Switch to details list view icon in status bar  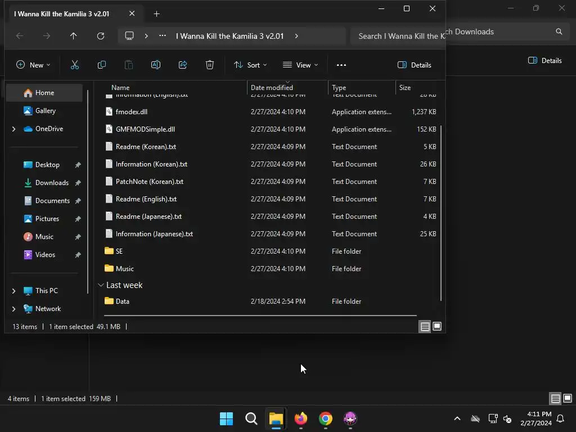425,326
